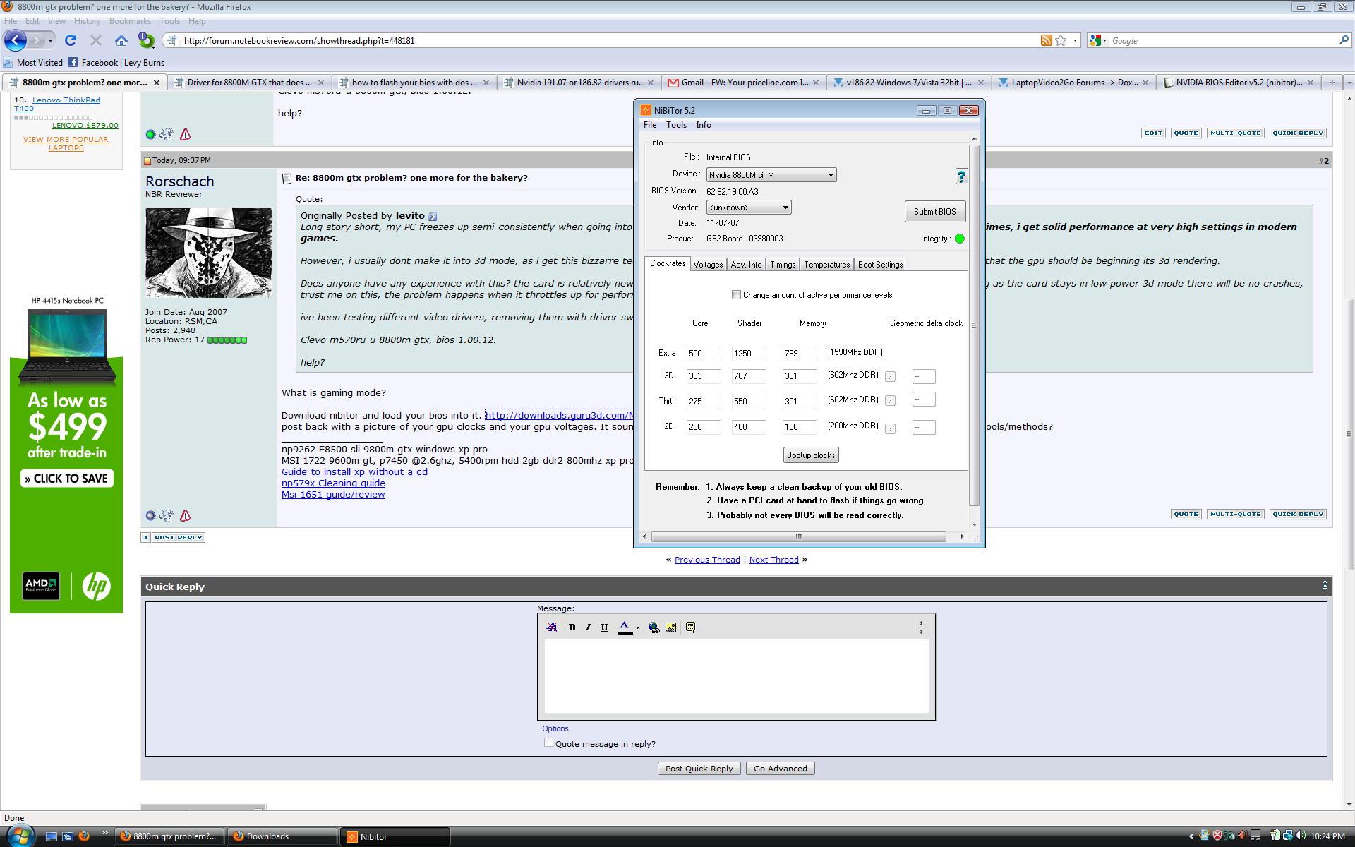This screenshot has height=847, width=1355.
Task: Switch to the Boot Settings tab
Action: click(x=880, y=265)
